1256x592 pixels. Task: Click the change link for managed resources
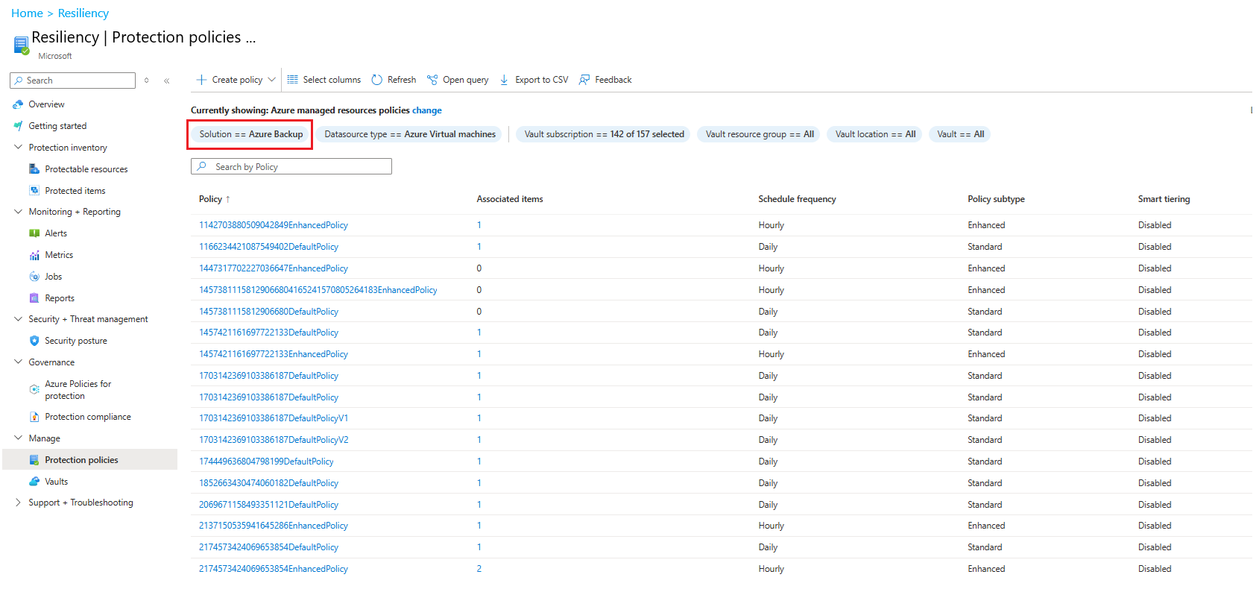[x=427, y=110]
